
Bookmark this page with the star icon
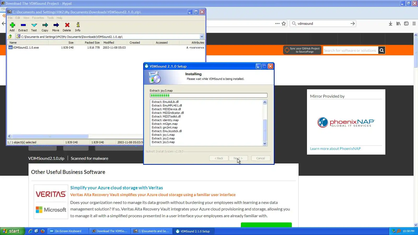(284, 23)
